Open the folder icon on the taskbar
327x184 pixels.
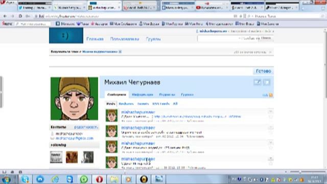pos(114,179)
